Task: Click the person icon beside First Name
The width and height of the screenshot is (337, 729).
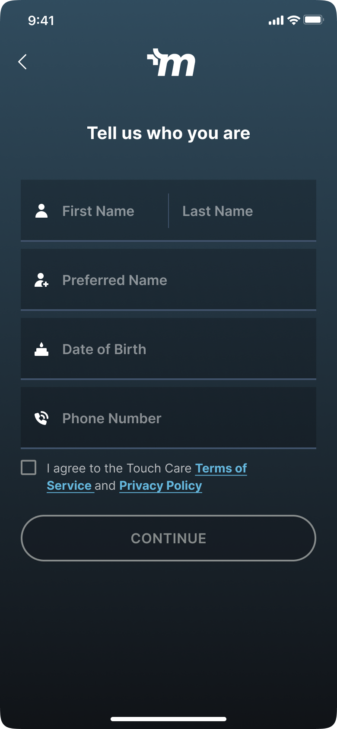Action: (41, 211)
